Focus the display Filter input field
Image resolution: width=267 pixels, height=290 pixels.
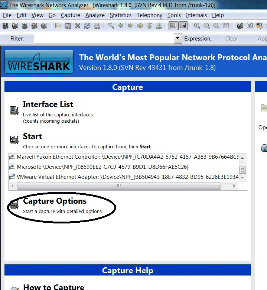point(104,38)
